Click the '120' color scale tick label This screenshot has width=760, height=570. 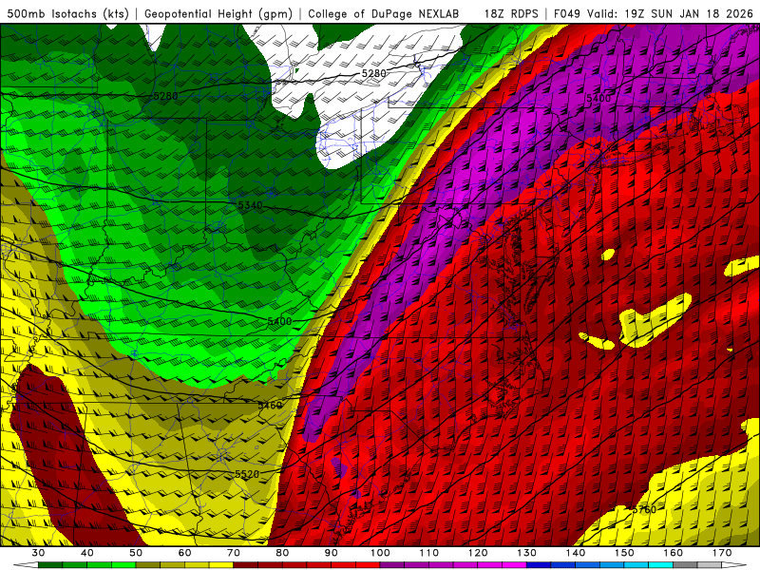(479, 553)
